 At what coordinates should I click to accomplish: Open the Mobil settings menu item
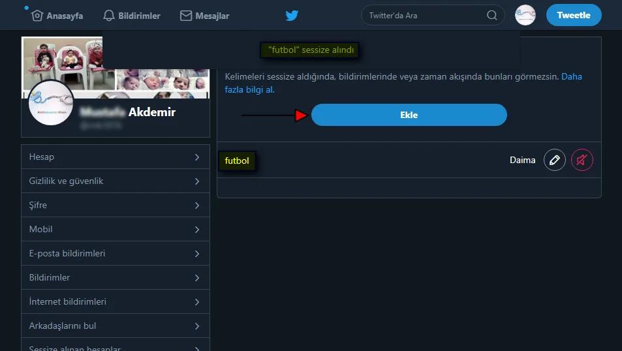pyautogui.click(x=115, y=229)
